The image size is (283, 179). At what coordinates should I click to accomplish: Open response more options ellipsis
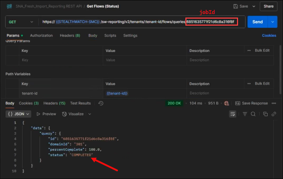click(x=274, y=103)
